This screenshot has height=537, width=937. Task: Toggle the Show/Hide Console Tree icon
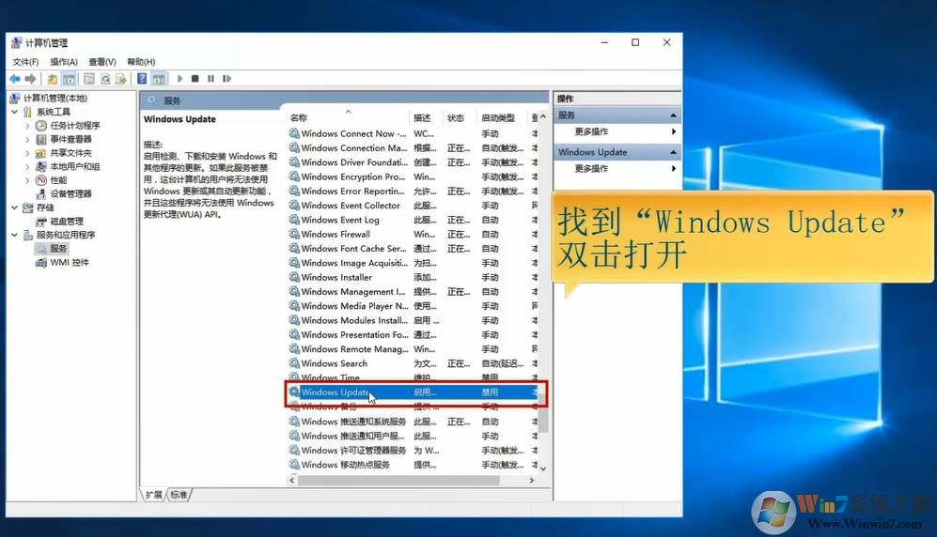pyautogui.click(x=69, y=79)
